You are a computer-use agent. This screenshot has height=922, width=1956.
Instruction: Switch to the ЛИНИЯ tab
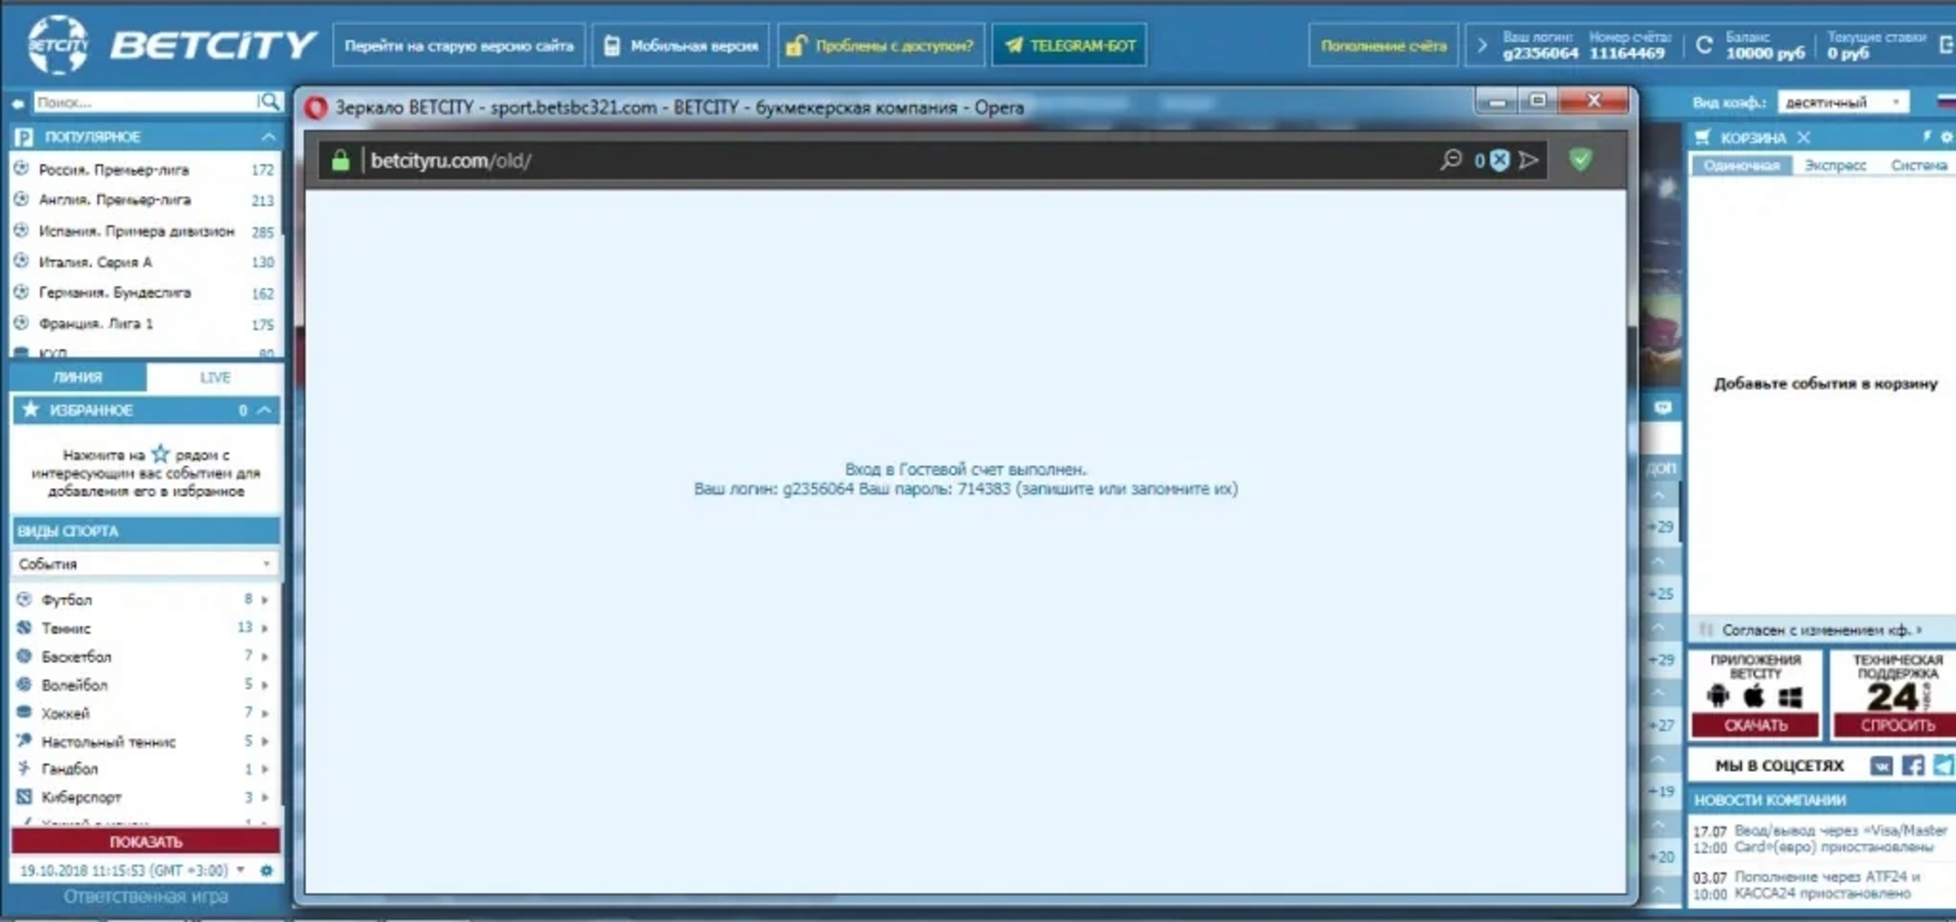tap(78, 377)
